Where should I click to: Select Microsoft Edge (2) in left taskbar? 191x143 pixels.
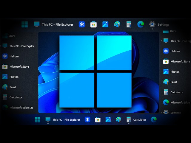[18, 108]
